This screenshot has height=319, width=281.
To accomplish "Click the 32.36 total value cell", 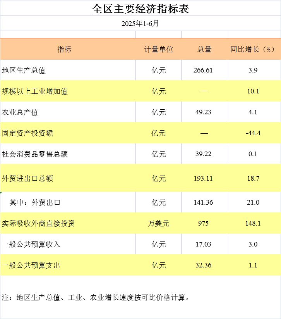I will pos(203,266).
